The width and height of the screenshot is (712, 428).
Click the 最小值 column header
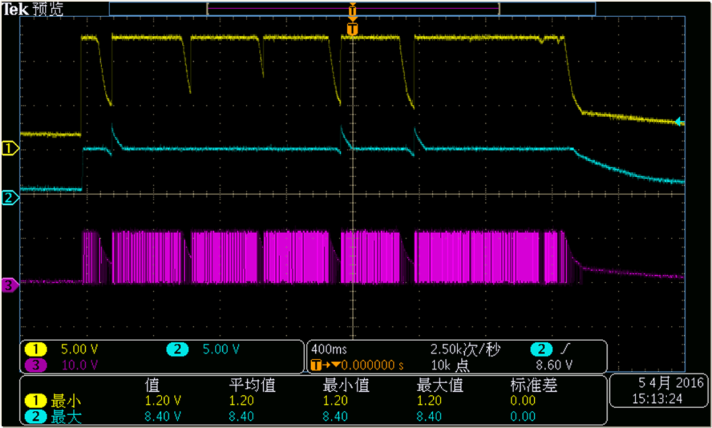click(346, 385)
